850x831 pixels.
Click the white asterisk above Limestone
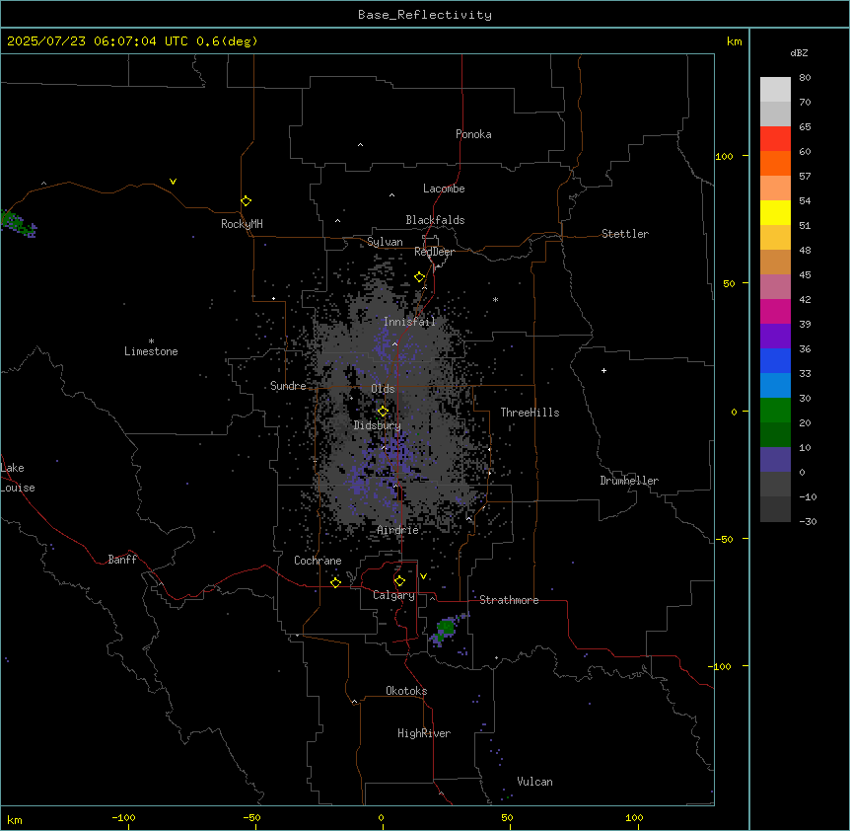(151, 340)
